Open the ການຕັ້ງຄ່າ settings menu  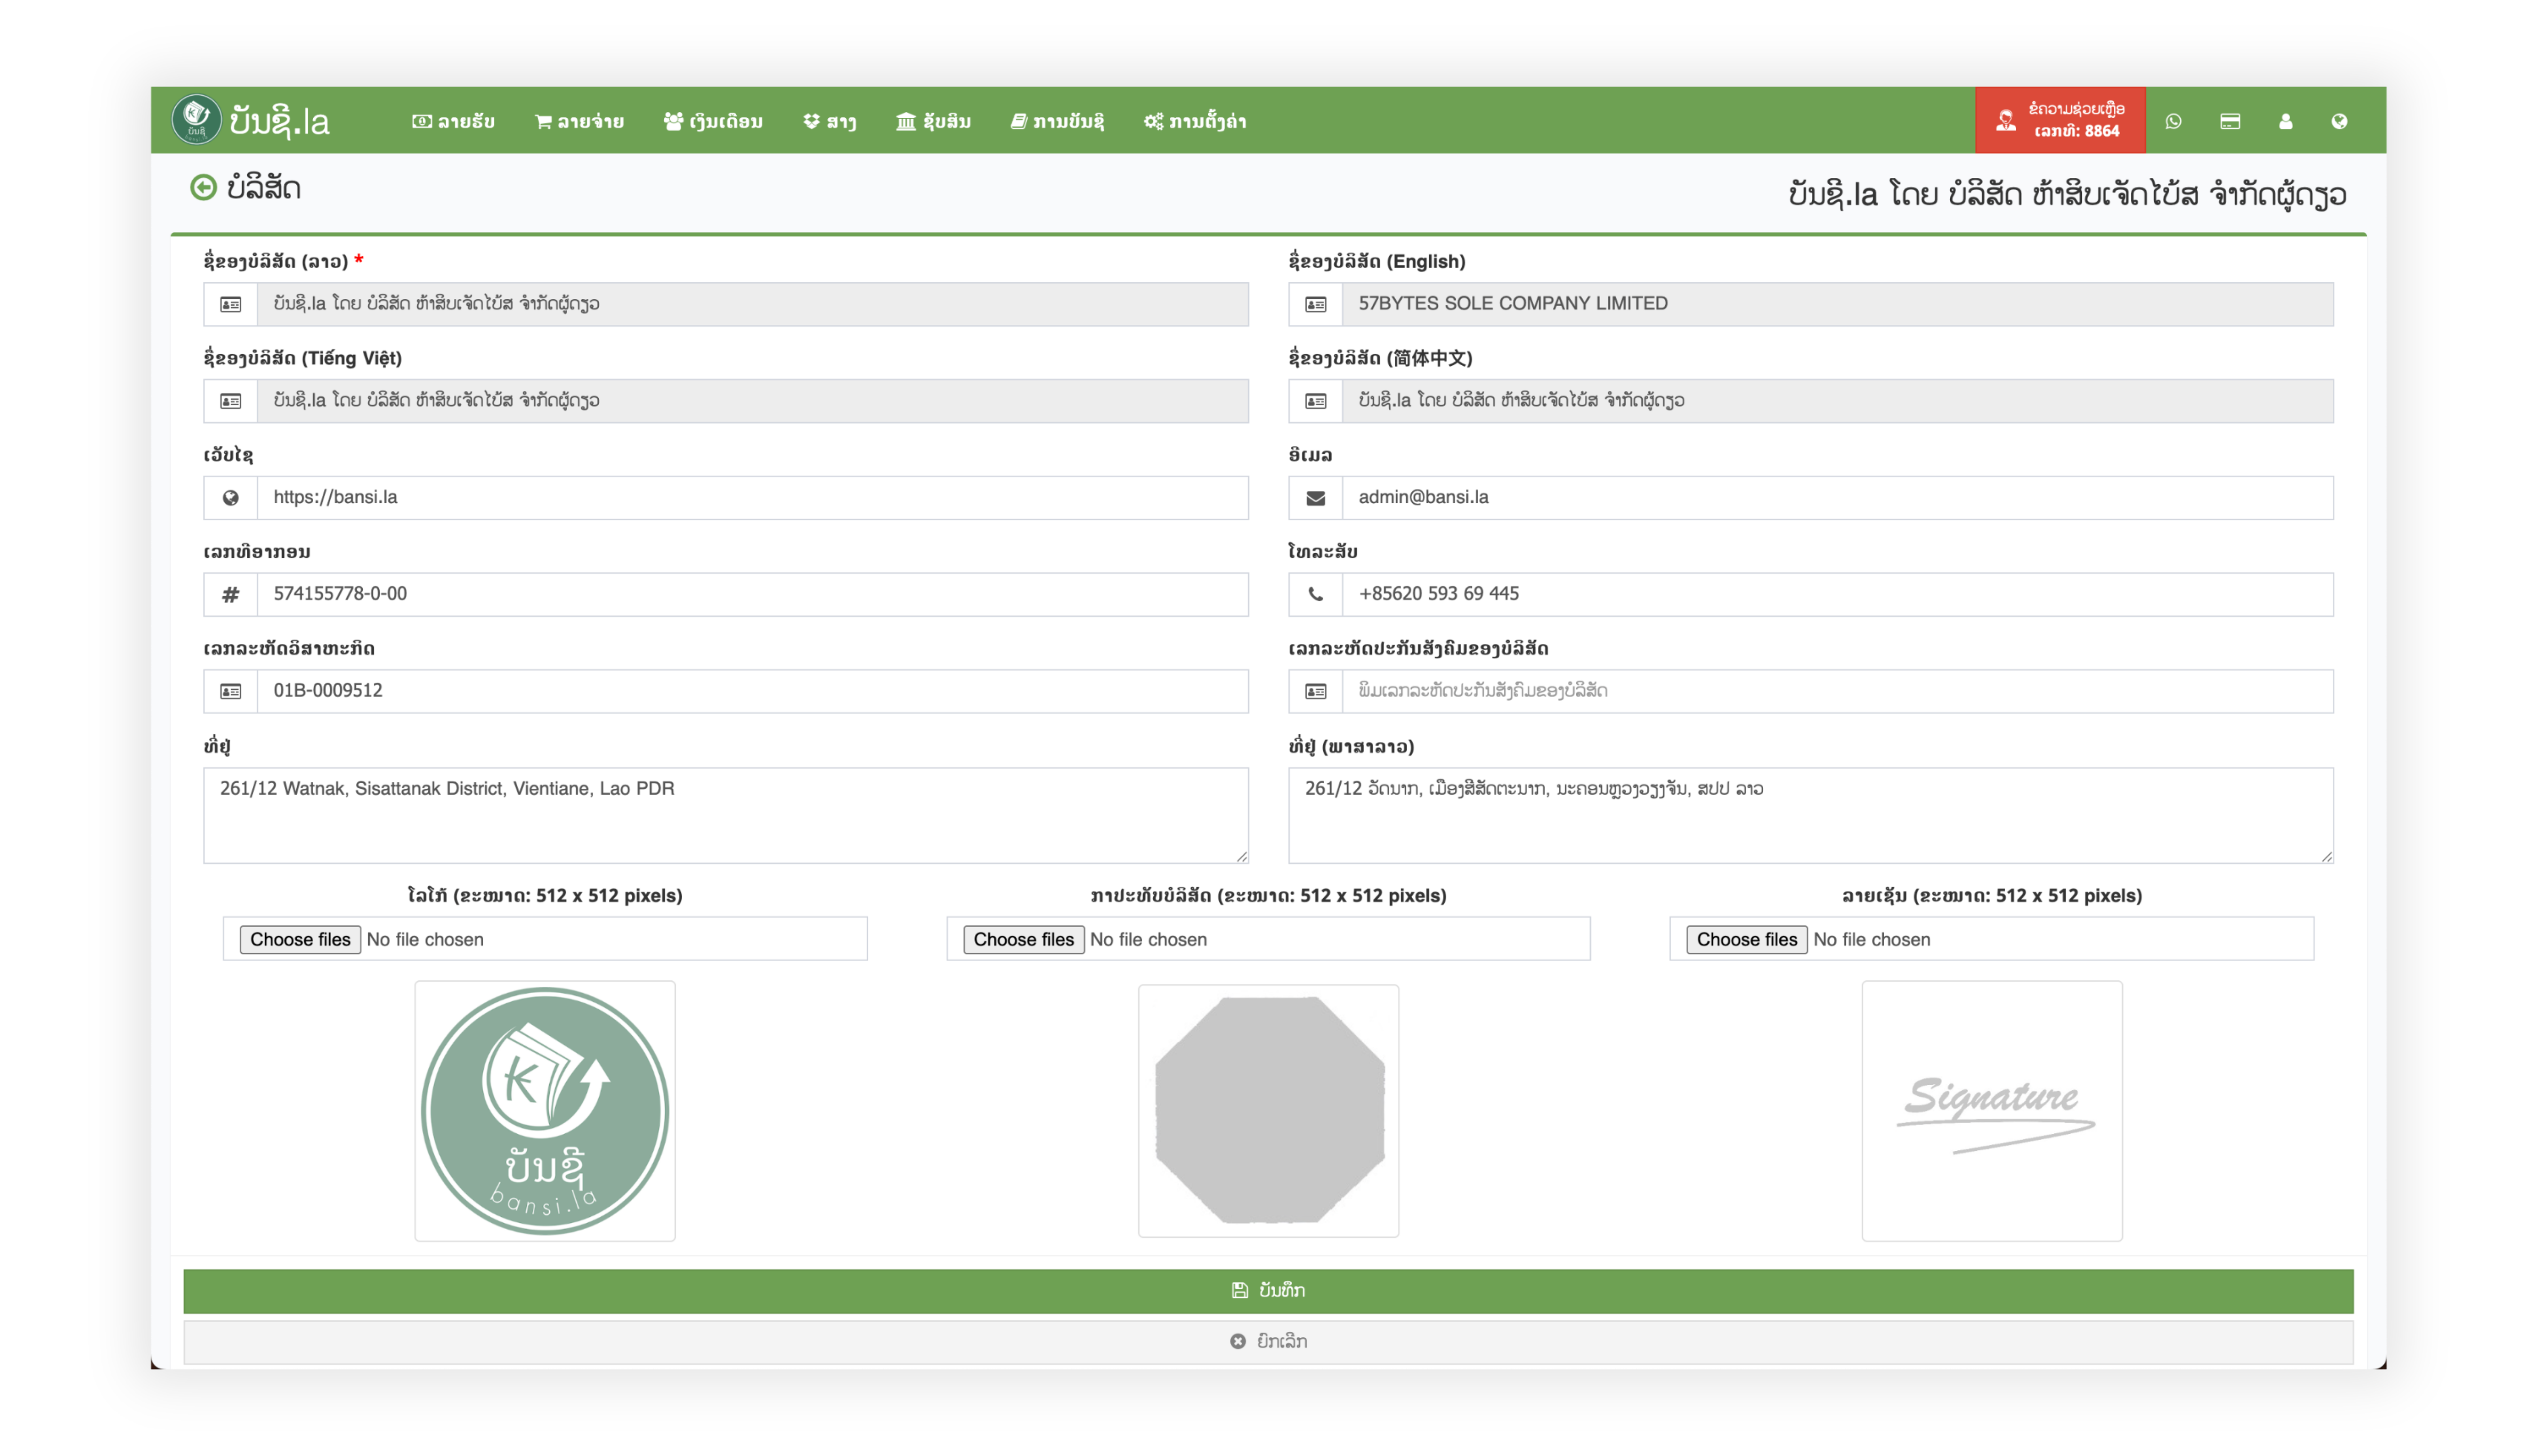coord(1195,121)
